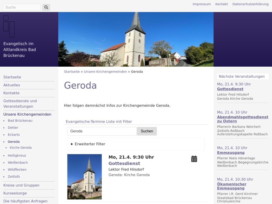Click the calendar icon beside Gottesdienst event
The image size is (272, 204).
click(x=194, y=159)
